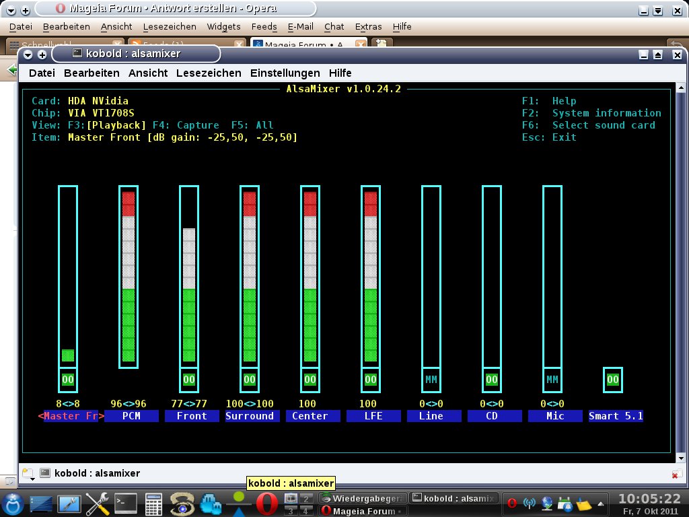The image size is (689, 517).
Task: Select the PCM channel label
Action: [131, 416]
